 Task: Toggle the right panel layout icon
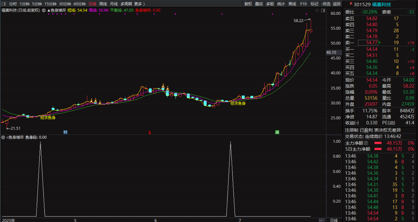tap(323, 10)
